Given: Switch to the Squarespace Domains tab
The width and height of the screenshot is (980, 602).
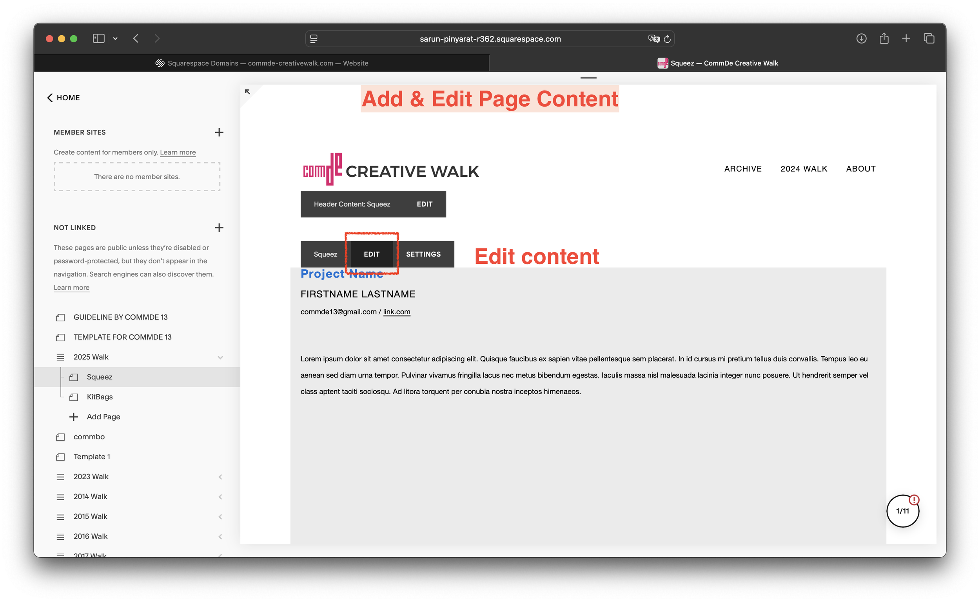Looking at the screenshot, I should point(261,63).
